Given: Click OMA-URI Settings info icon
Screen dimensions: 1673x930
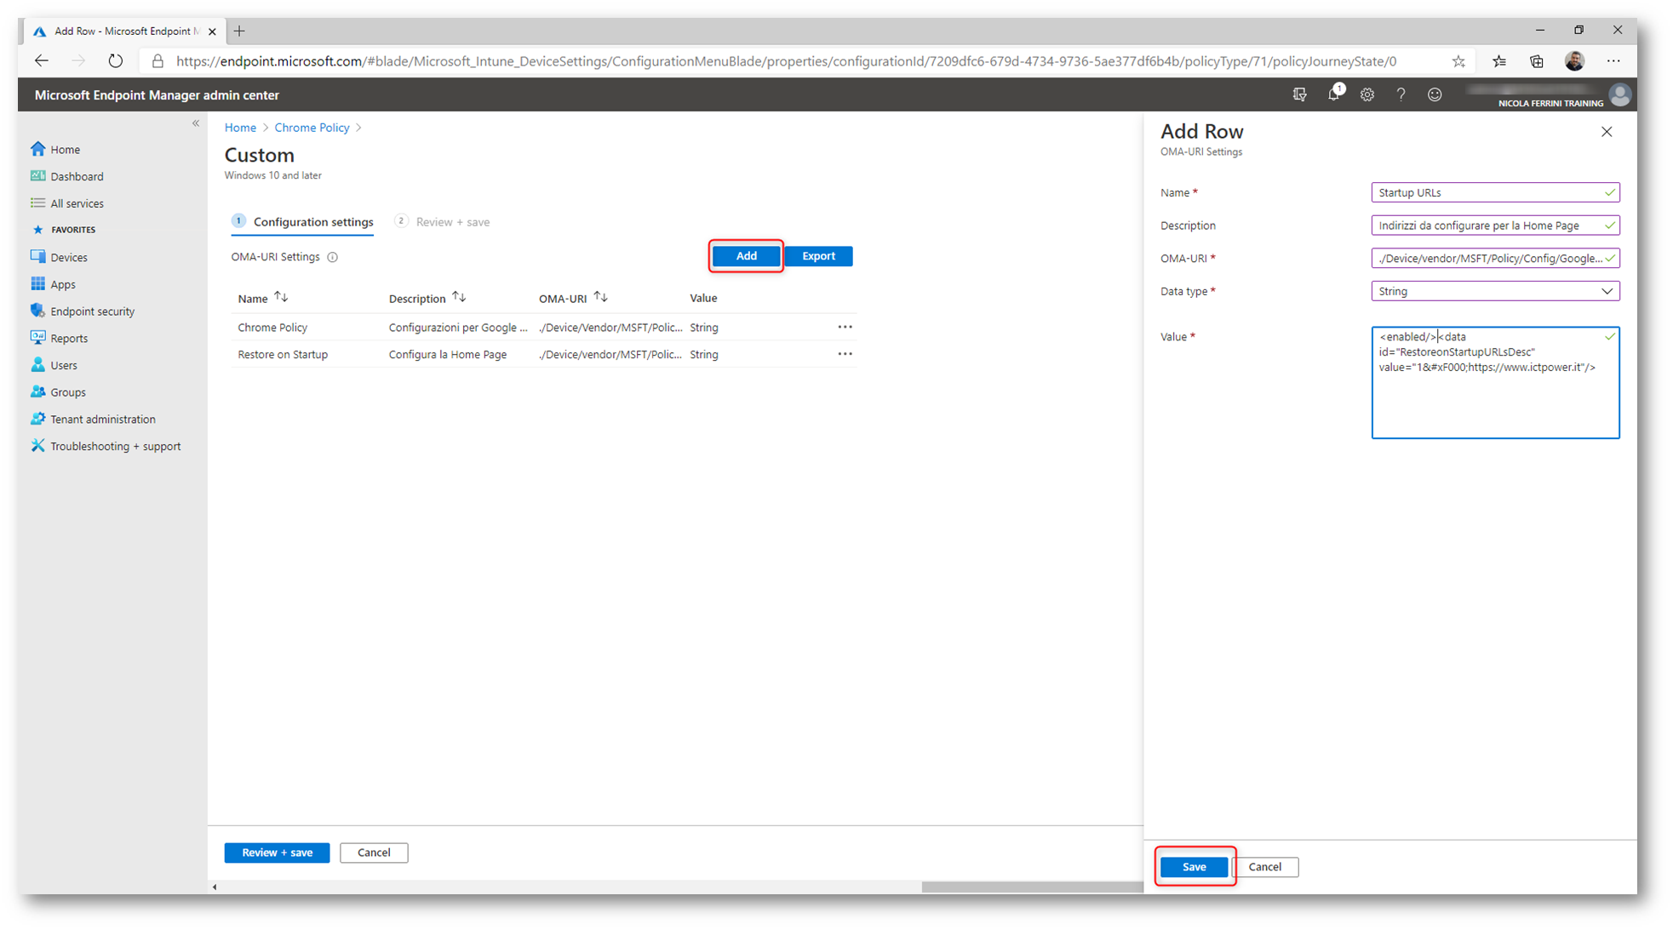Looking at the screenshot, I should pos(333,257).
